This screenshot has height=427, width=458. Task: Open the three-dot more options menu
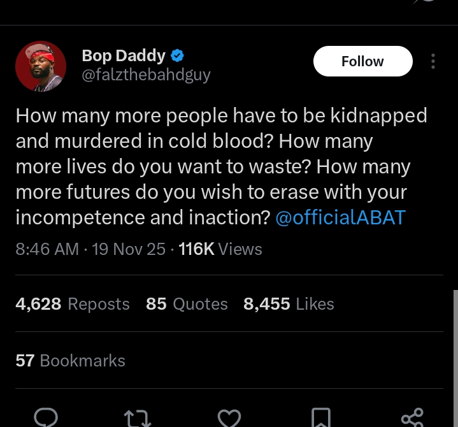coord(433,61)
